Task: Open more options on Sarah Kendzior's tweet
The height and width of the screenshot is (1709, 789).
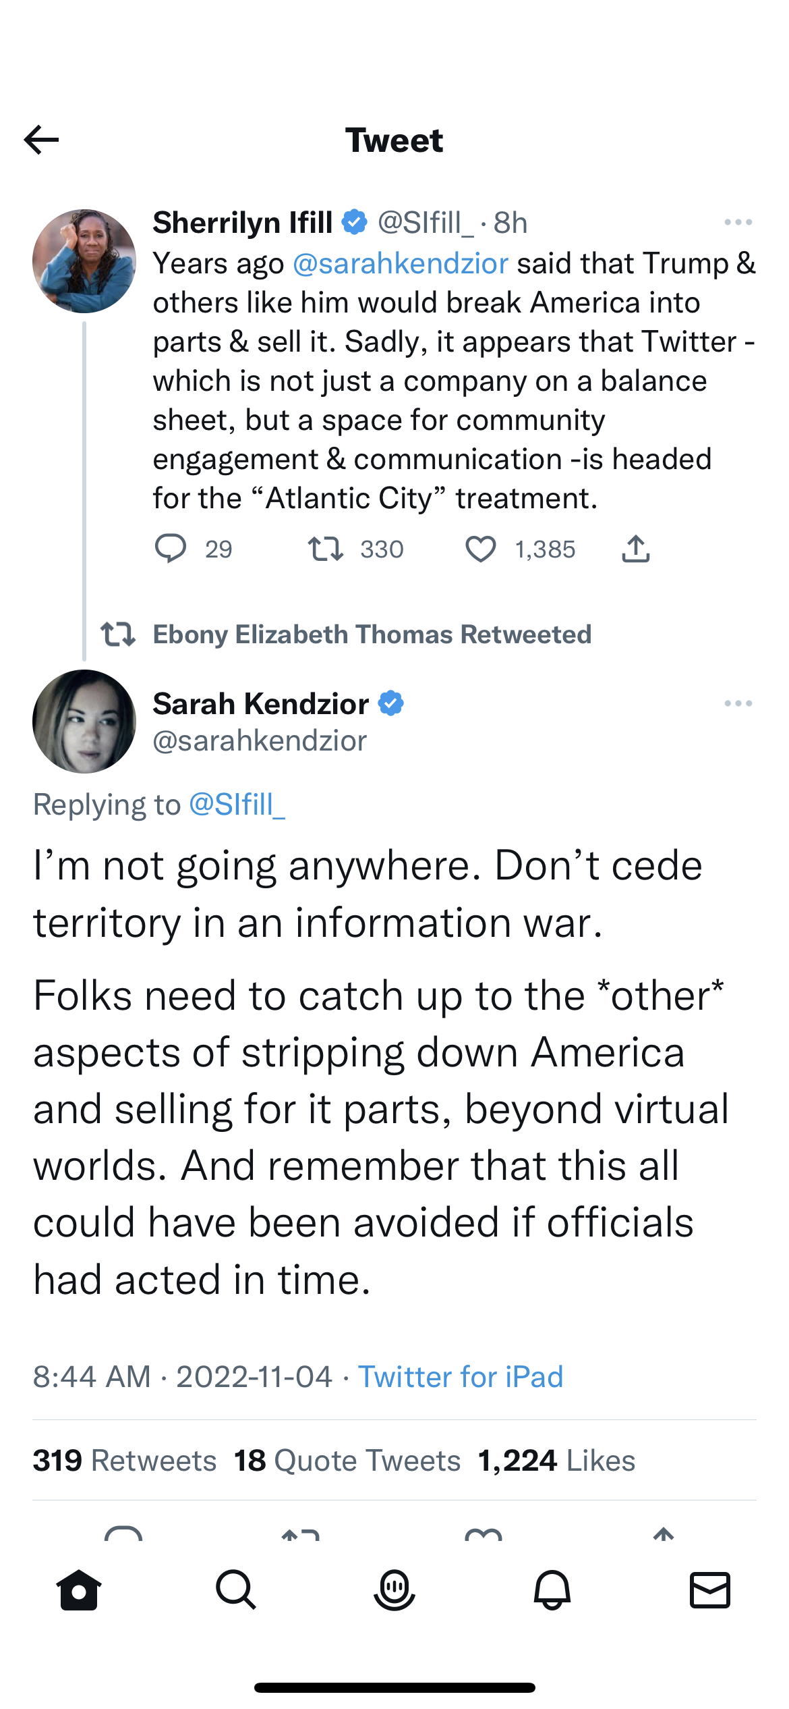Action: click(738, 703)
